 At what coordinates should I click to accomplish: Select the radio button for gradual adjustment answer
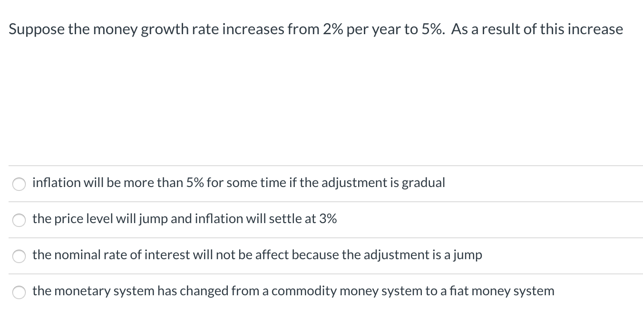[19, 184]
